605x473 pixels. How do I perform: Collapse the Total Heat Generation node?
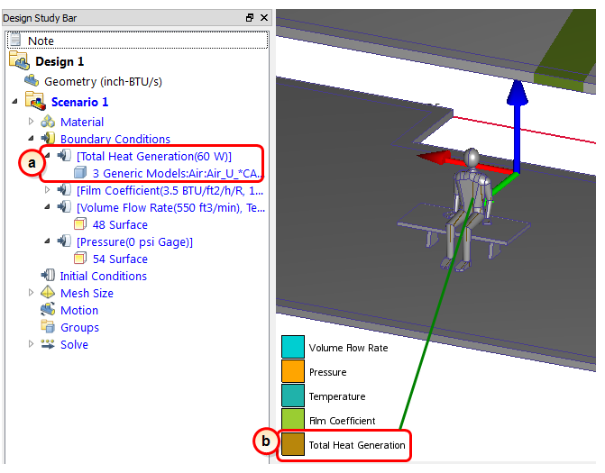[47, 156]
